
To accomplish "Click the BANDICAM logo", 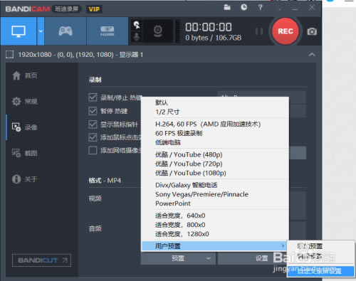I will click(x=28, y=9).
